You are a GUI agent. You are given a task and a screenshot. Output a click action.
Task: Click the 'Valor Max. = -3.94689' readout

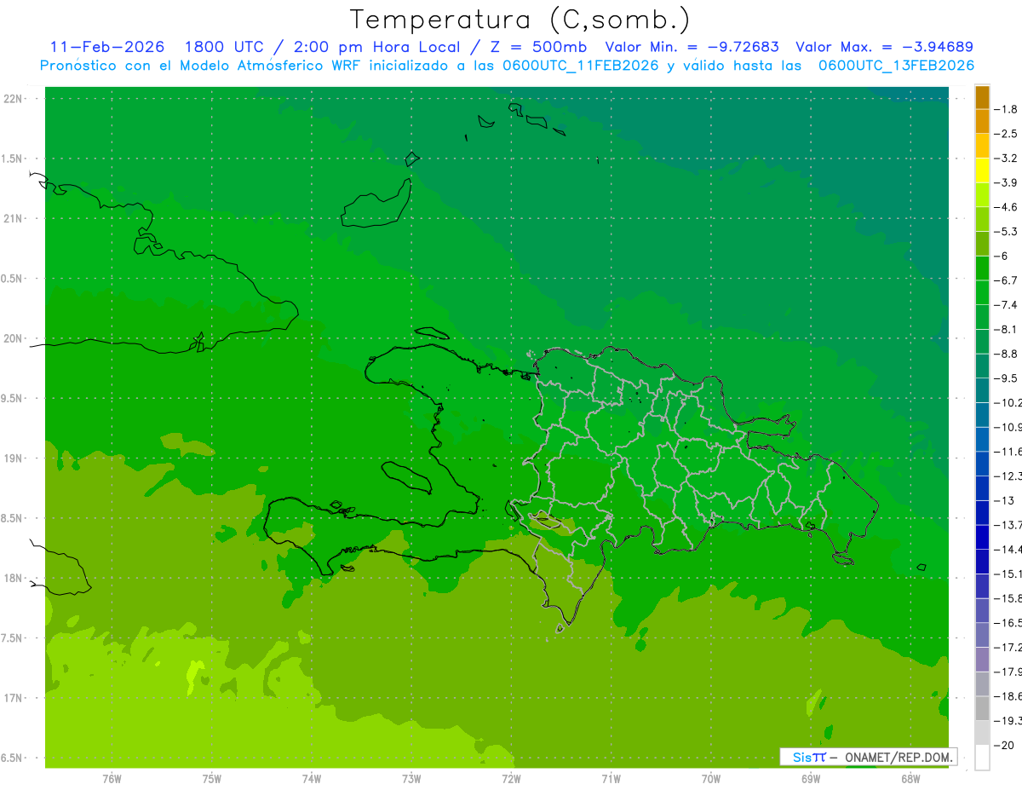click(x=884, y=47)
